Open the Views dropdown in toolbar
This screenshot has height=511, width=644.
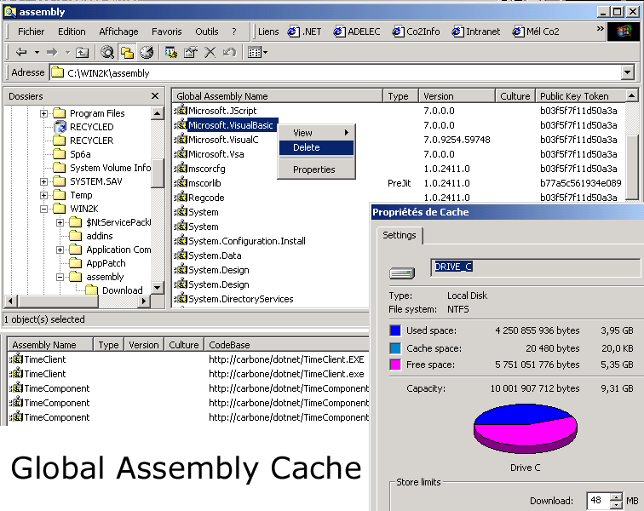257,52
